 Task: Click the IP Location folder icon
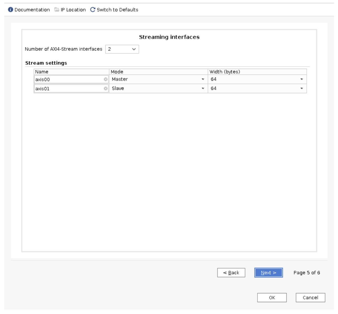(57, 10)
